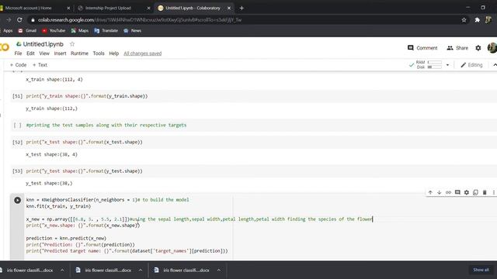Click the browser address bar URL

click(x=140, y=20)
